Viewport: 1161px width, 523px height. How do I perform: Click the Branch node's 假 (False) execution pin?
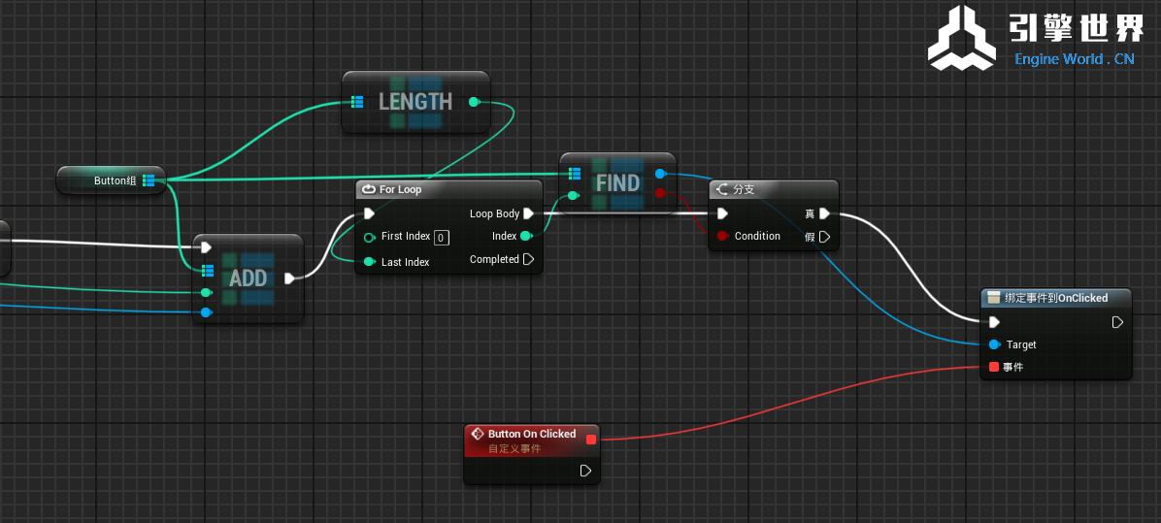click(x=824, y=237)
